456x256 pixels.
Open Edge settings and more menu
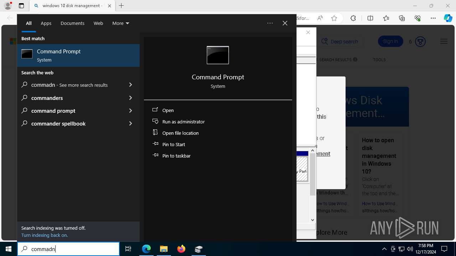tap(433, 18)
